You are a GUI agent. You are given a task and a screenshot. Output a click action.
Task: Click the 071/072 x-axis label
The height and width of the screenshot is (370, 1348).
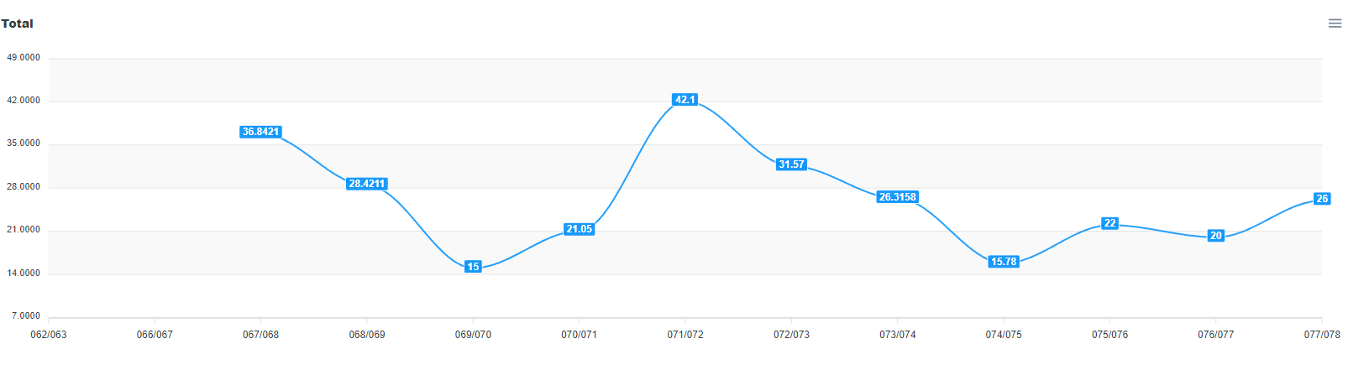[685, 335]
